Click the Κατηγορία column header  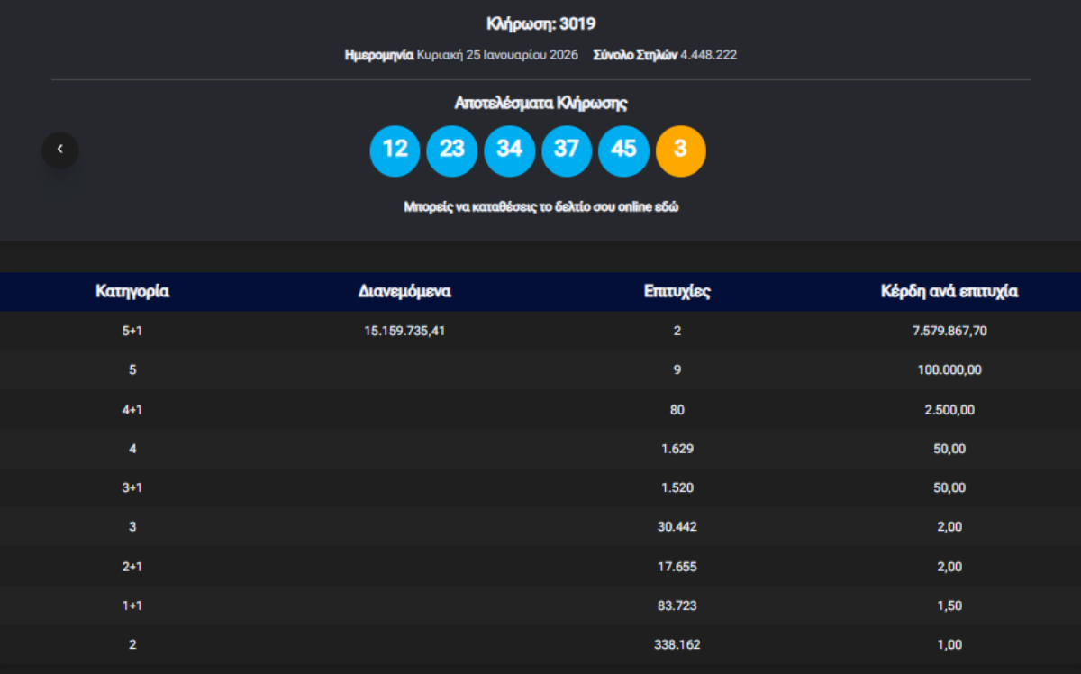132,292
